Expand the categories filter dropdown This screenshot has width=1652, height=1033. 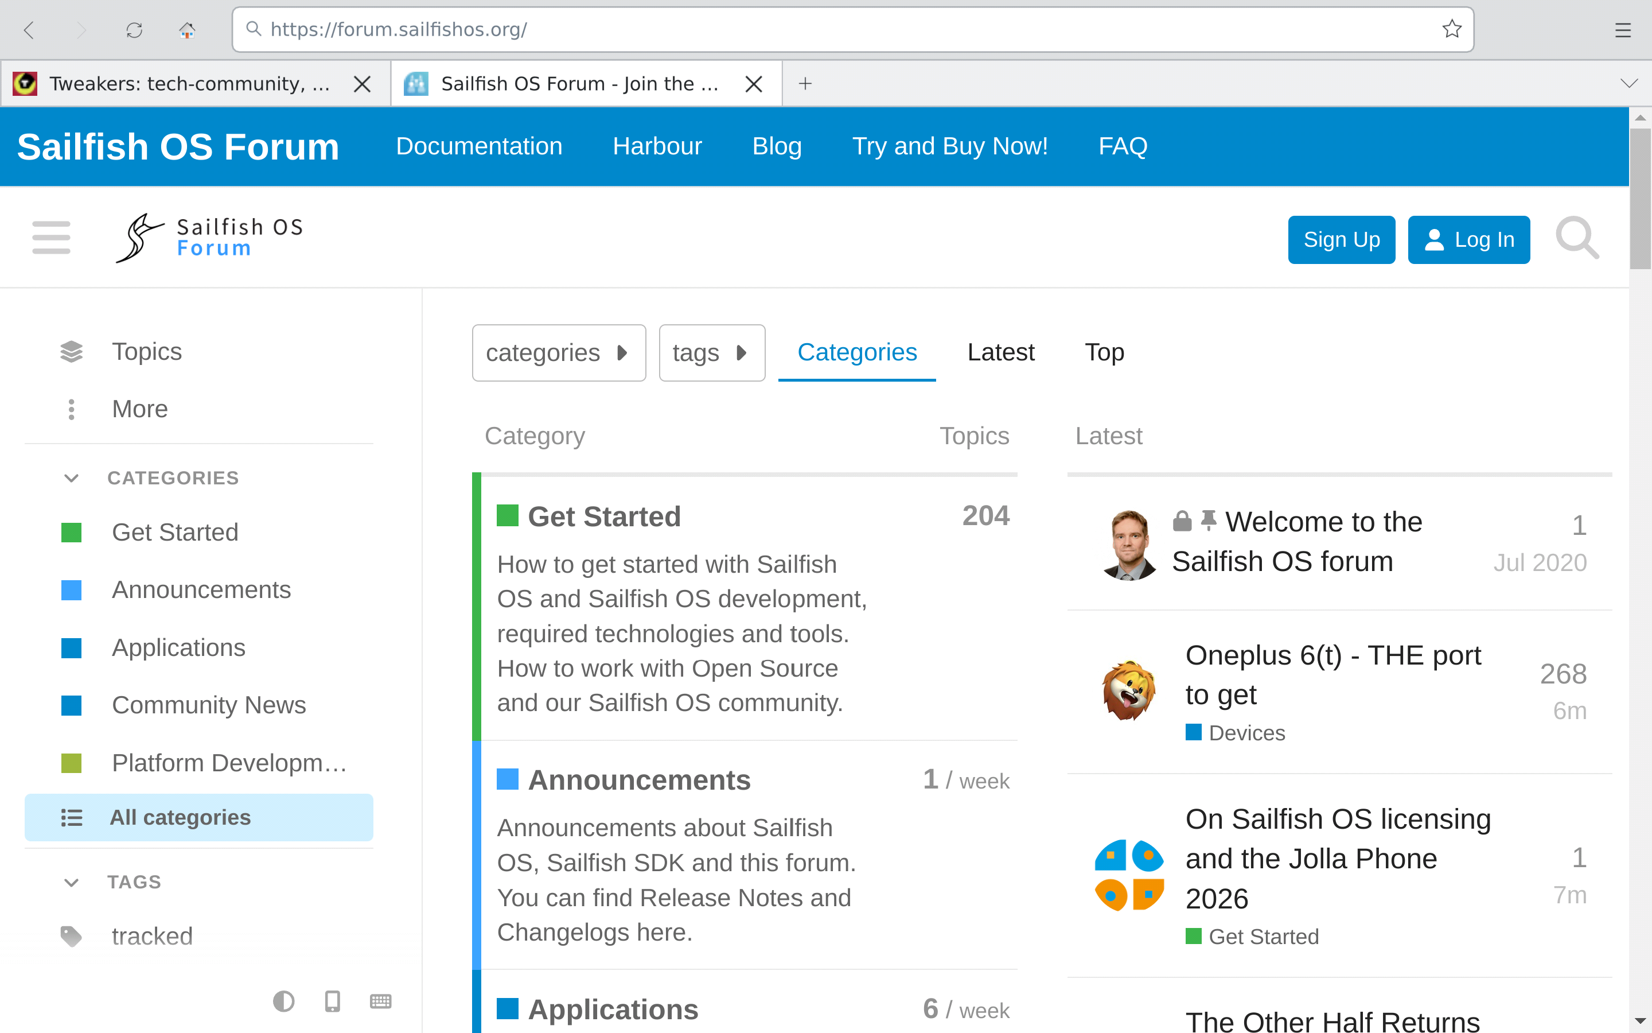(558, 352)
